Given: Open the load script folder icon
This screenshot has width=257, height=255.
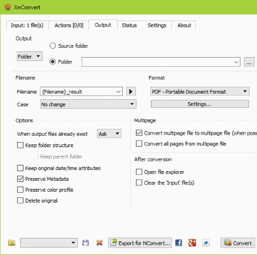Looking at the screenshot, I should pos(12,243).
